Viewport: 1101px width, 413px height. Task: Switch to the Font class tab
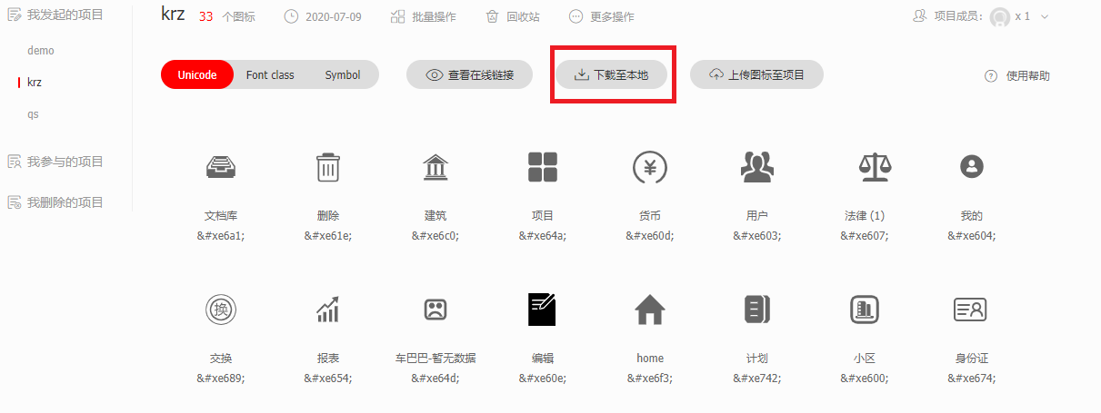click(x=270, y=74)
